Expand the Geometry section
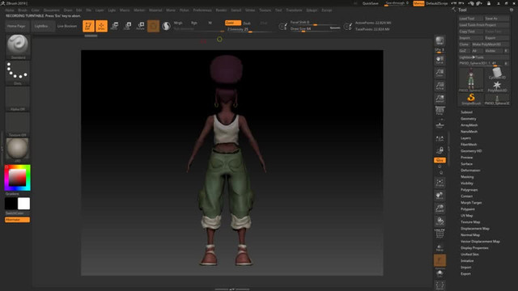Image resolution: width=518 pixels, height=291 pixels. (469, 119)
